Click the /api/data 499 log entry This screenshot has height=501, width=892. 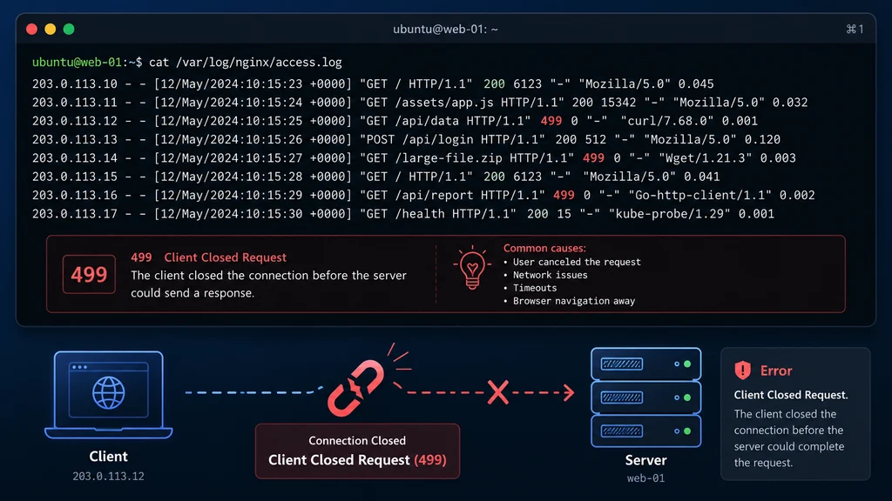(395, 121)
